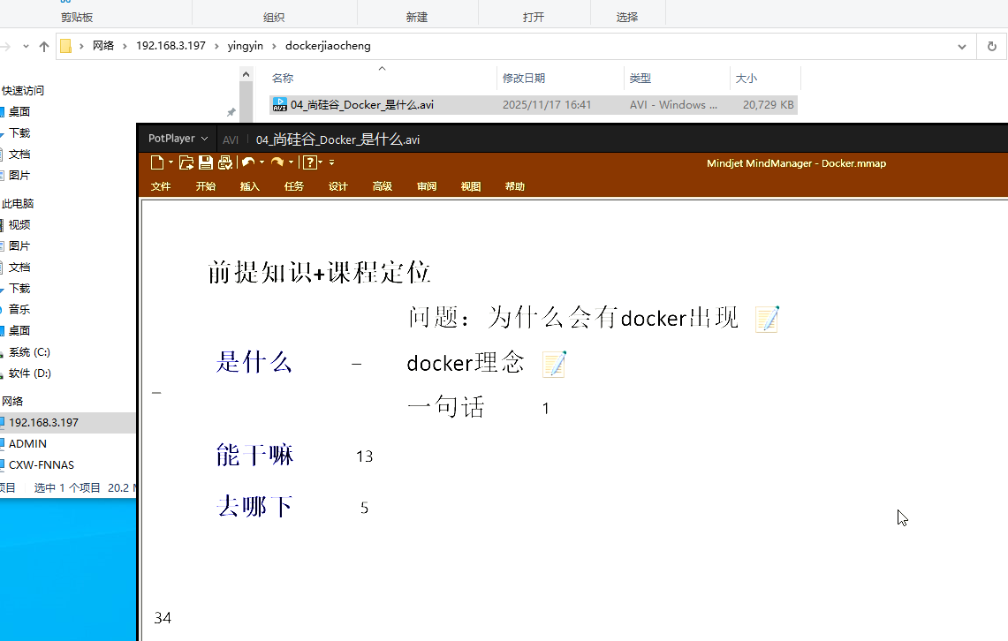This screenshot has width=1008, height=641.
Task: Sort files by 修改日期 column header
Action: [x=524, y=79]
